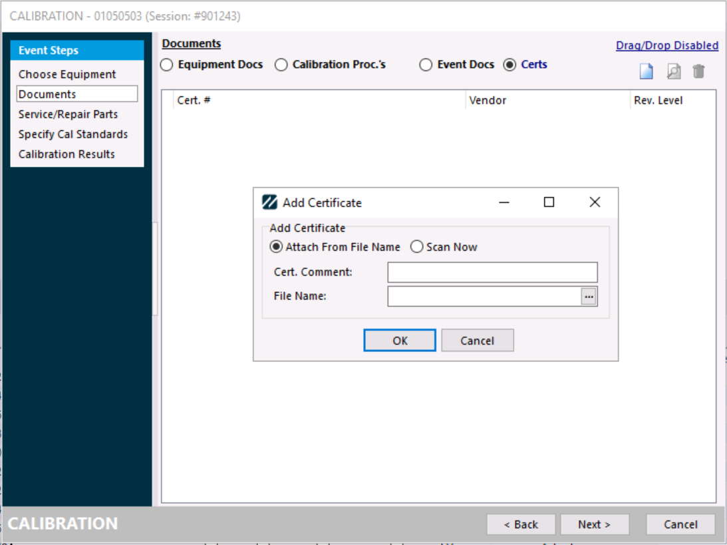Select the Certs radio button
The image size is (727, 545).
pos(510,65)
